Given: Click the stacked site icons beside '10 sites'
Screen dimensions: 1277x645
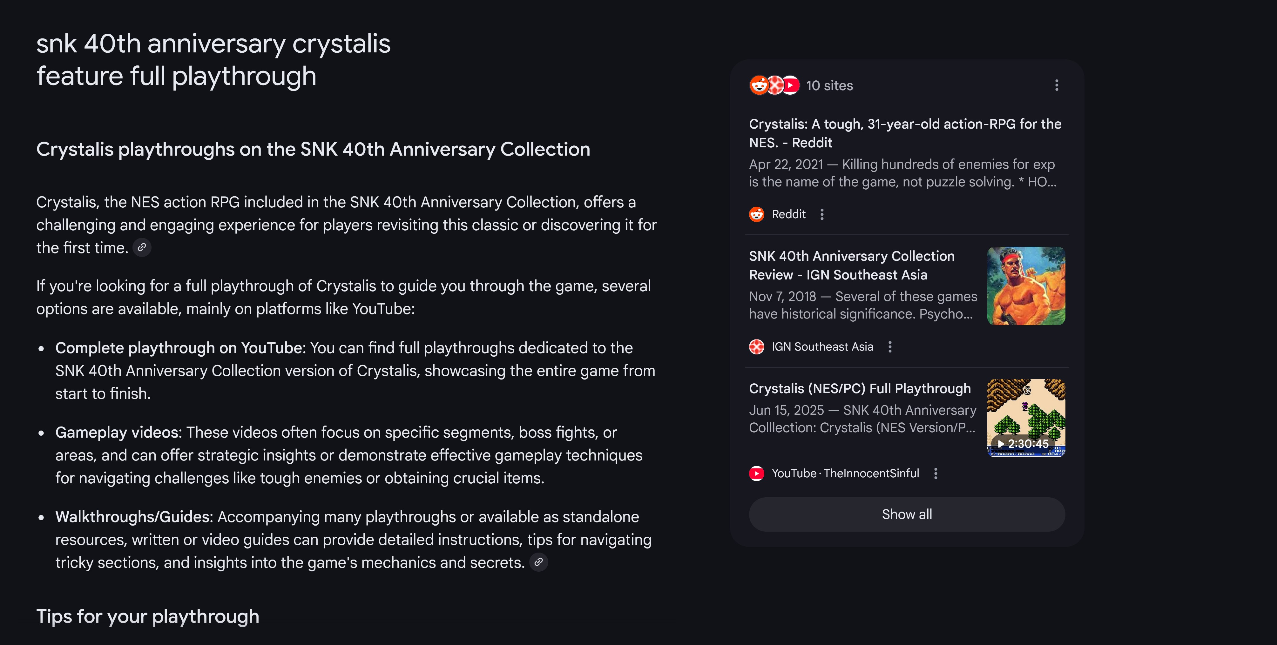Looking at the screenshot, I should point(774,85).
